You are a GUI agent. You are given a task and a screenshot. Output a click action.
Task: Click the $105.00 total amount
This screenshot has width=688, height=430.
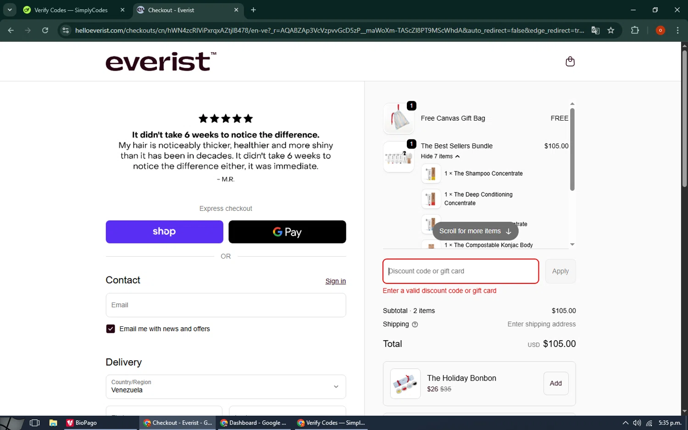559,344
